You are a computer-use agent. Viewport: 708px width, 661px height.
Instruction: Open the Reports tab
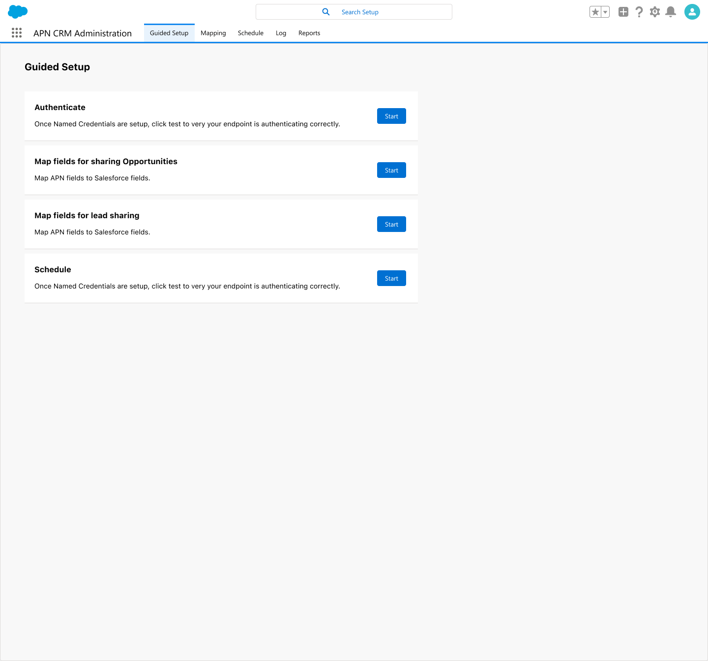309,33
